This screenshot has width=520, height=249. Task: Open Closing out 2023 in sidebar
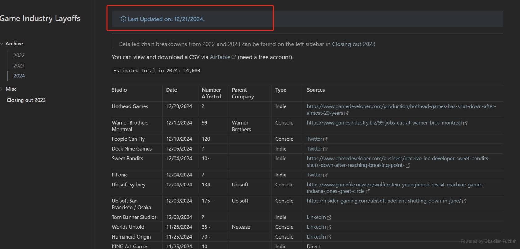point(26,100)
